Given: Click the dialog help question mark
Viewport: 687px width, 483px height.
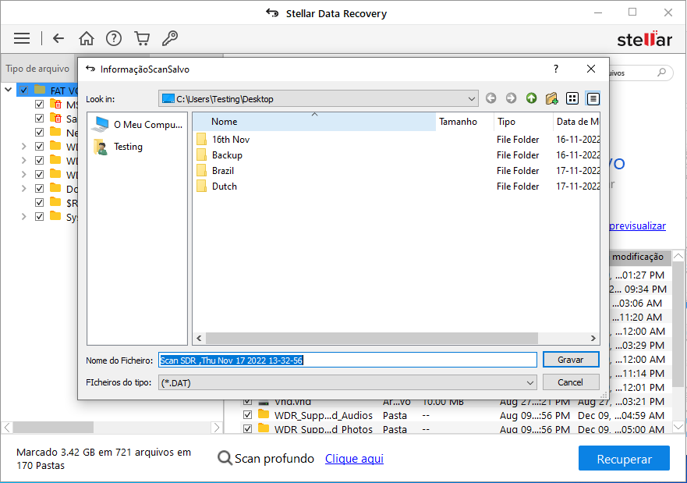Looking at the screenshot, I should (x=556, y=69).
